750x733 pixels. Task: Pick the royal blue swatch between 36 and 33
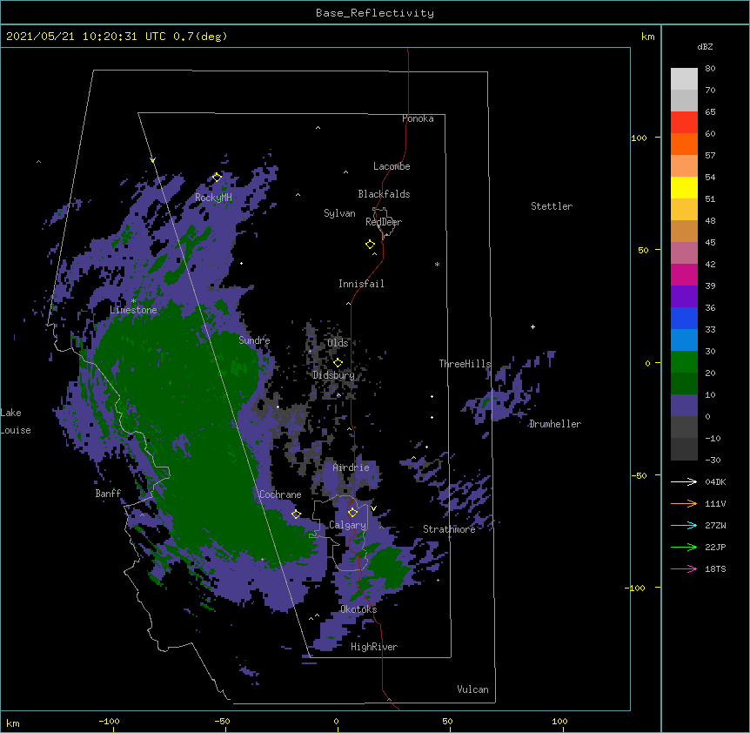(684, 318)
